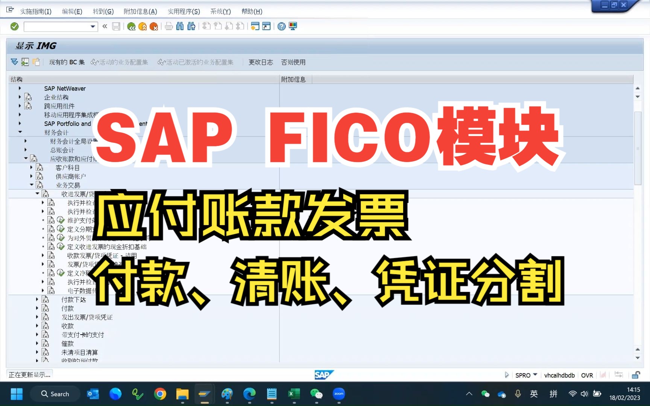Collapse the 业务交易 tree node
Screen dimensions: 650x406
click(x=32, y=185)
